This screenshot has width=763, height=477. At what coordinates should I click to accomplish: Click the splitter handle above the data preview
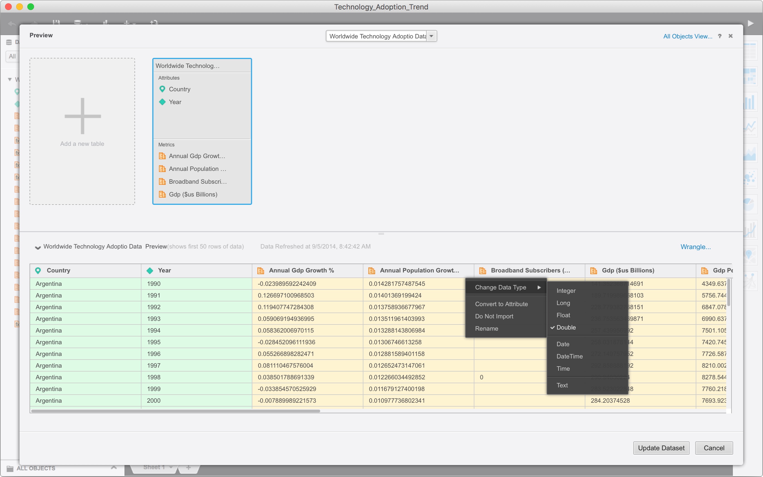381,234
